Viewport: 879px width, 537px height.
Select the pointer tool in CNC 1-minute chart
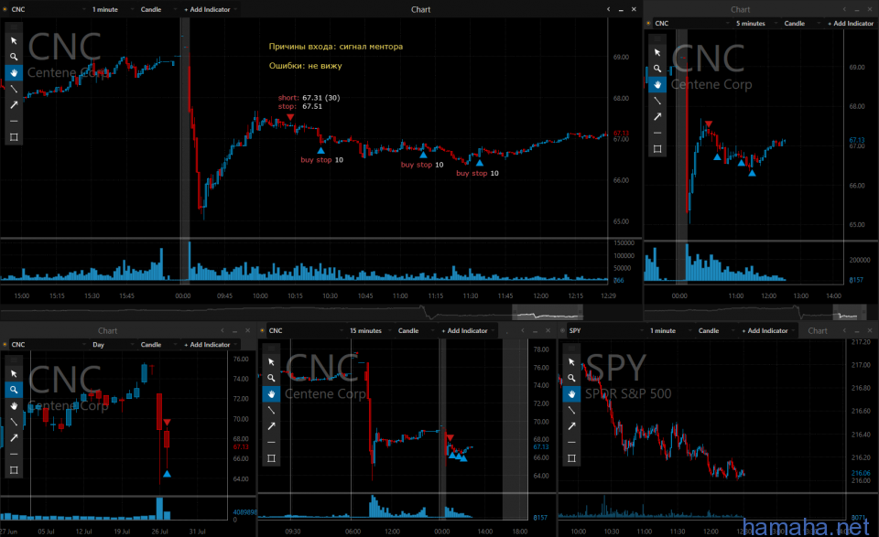click(14, 41)
